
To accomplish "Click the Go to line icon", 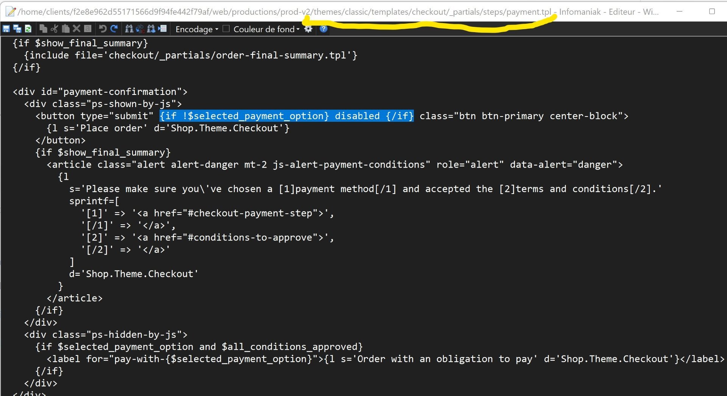I will 162,29.
